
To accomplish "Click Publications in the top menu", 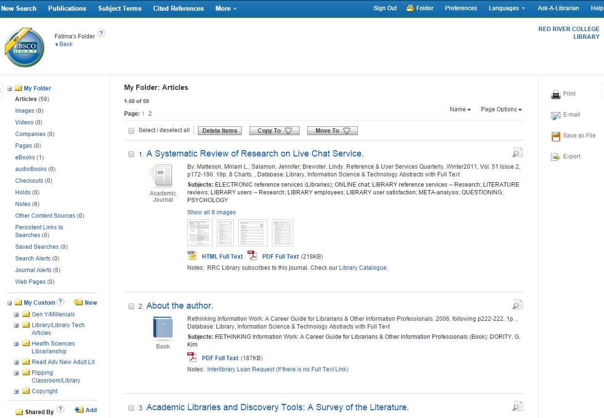I will coord(67,8).
